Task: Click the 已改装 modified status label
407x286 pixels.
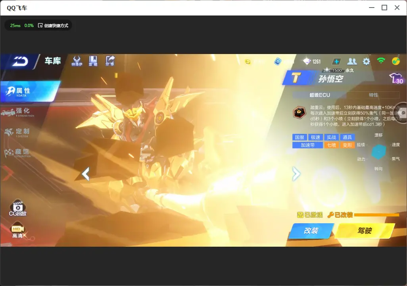Action: (x=340, y=215)
